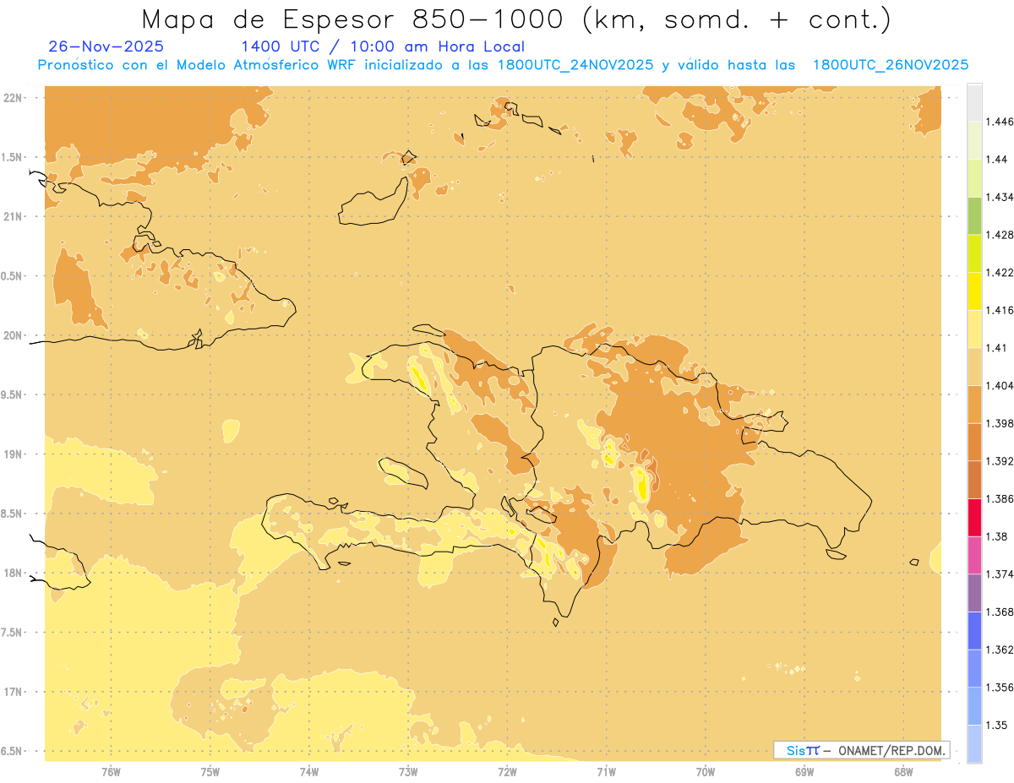
Task: Click the 68W longitude axis label
Action: [903, 772]
